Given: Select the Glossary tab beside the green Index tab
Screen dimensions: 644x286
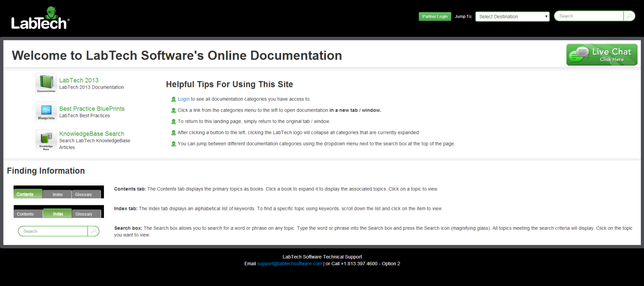Looking at the screenshot, I should 86,214.
